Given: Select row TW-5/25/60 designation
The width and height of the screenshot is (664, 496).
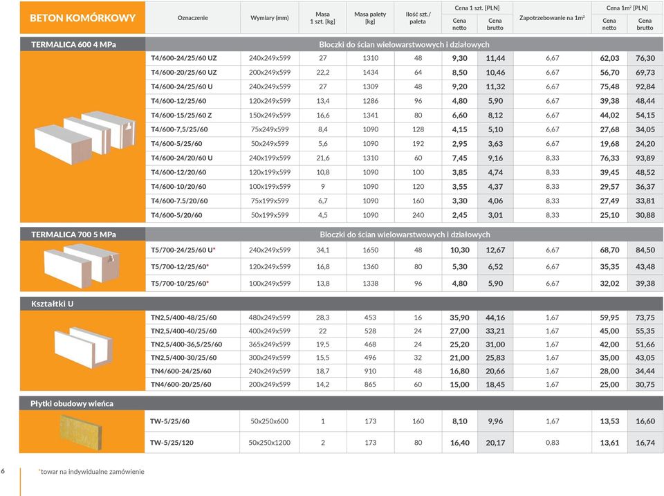Looking at the screenshot, I should (170, 421).
